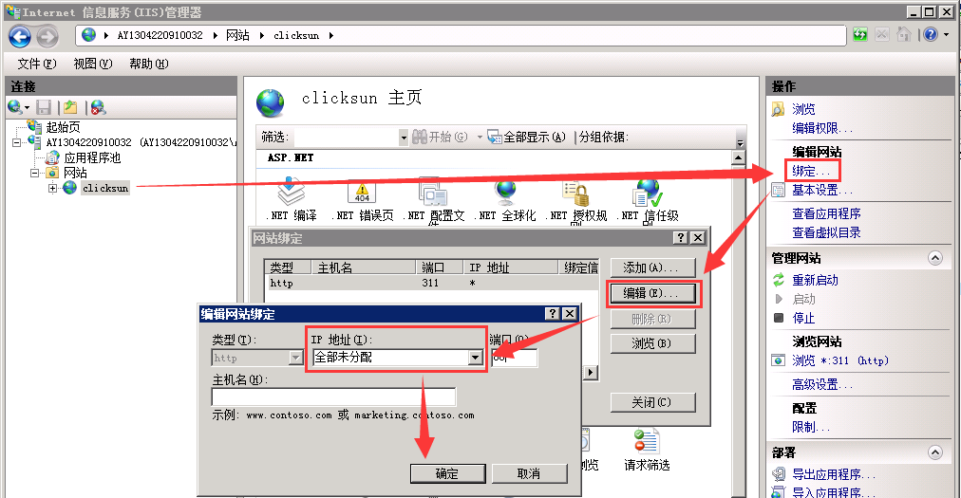
Task: Open the .NET 授权规则 lock icon
Action: [576, 193]
